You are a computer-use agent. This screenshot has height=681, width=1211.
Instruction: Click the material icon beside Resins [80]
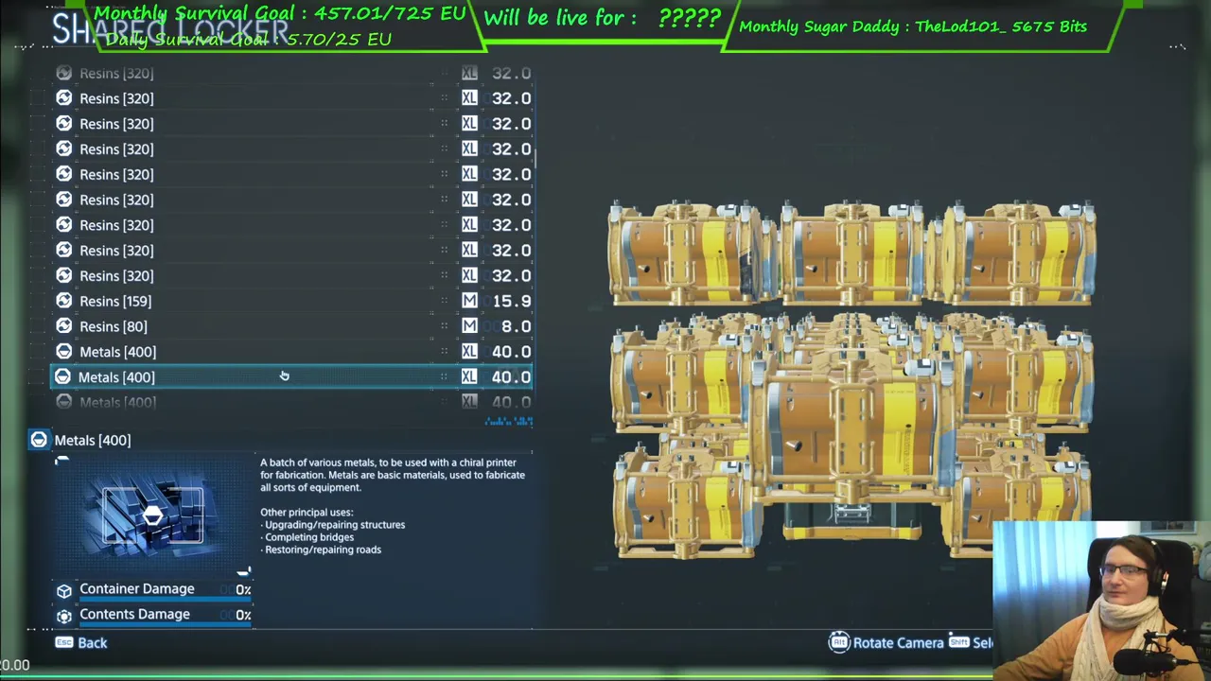(63, 326)
